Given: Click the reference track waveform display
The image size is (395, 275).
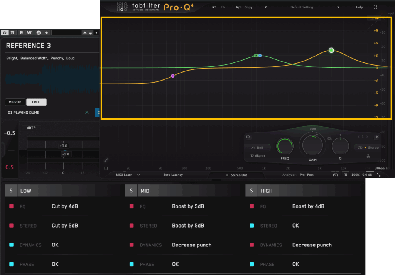Looking at the screenshot, I should point(52,79).
